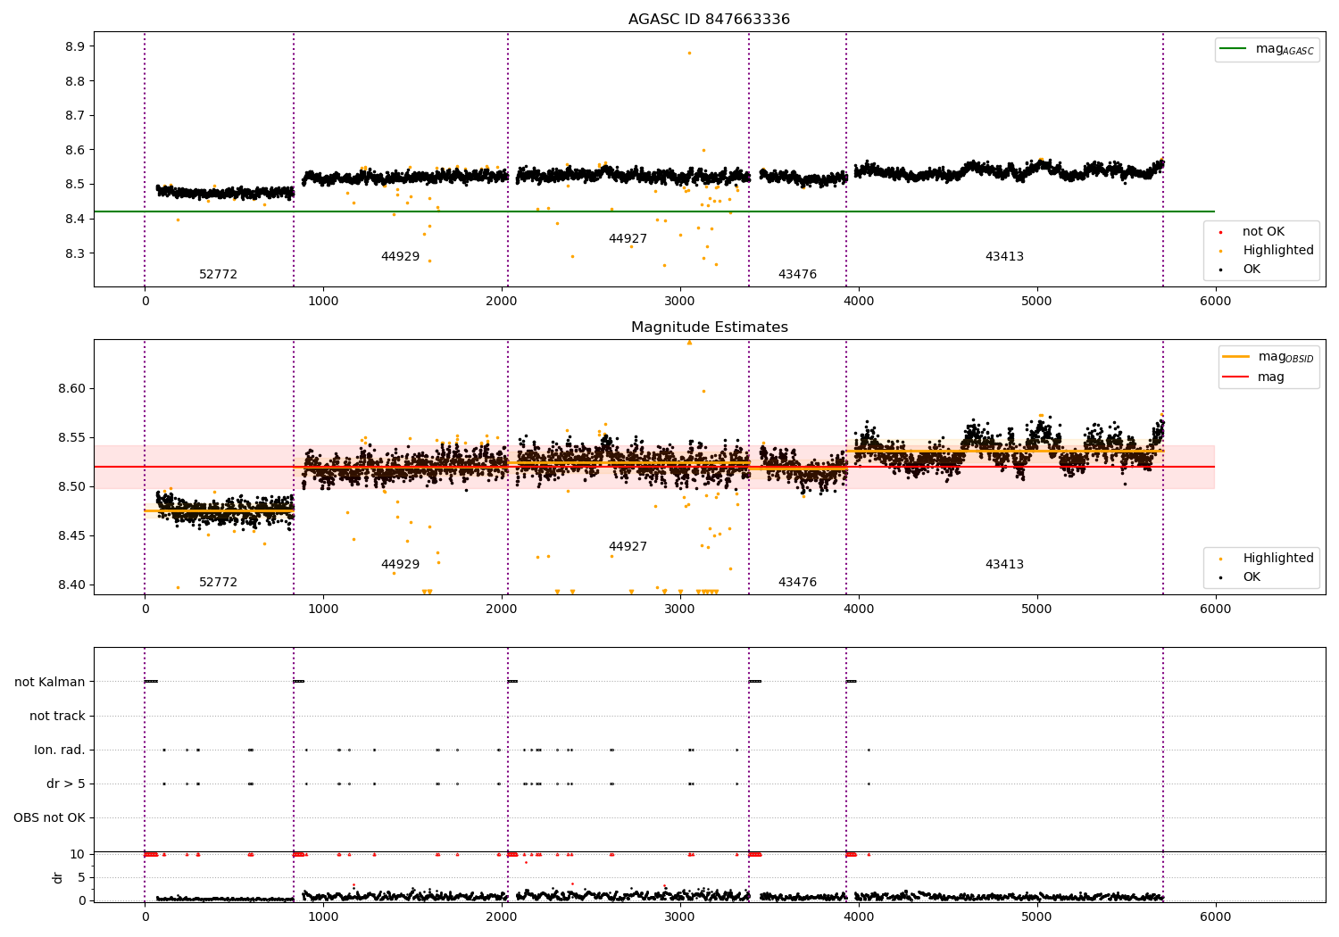The image size is (1339, 937).
Task: Click the 5000 x-axis tick under middle plot
Action: (x=1036, y=609)
